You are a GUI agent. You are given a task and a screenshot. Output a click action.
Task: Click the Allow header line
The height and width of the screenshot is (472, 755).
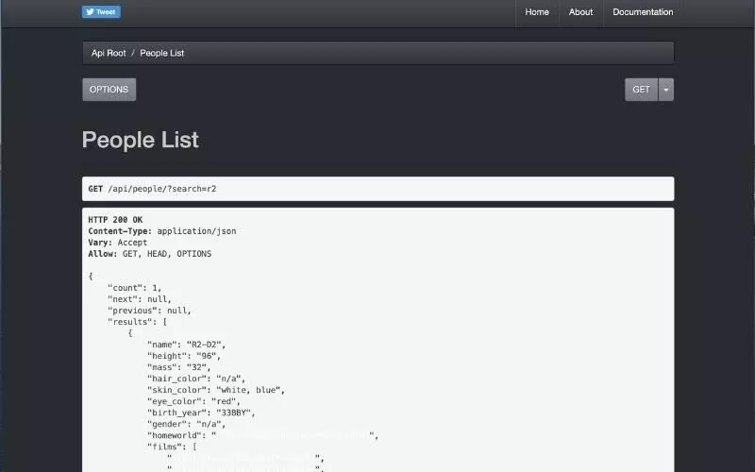149,254
